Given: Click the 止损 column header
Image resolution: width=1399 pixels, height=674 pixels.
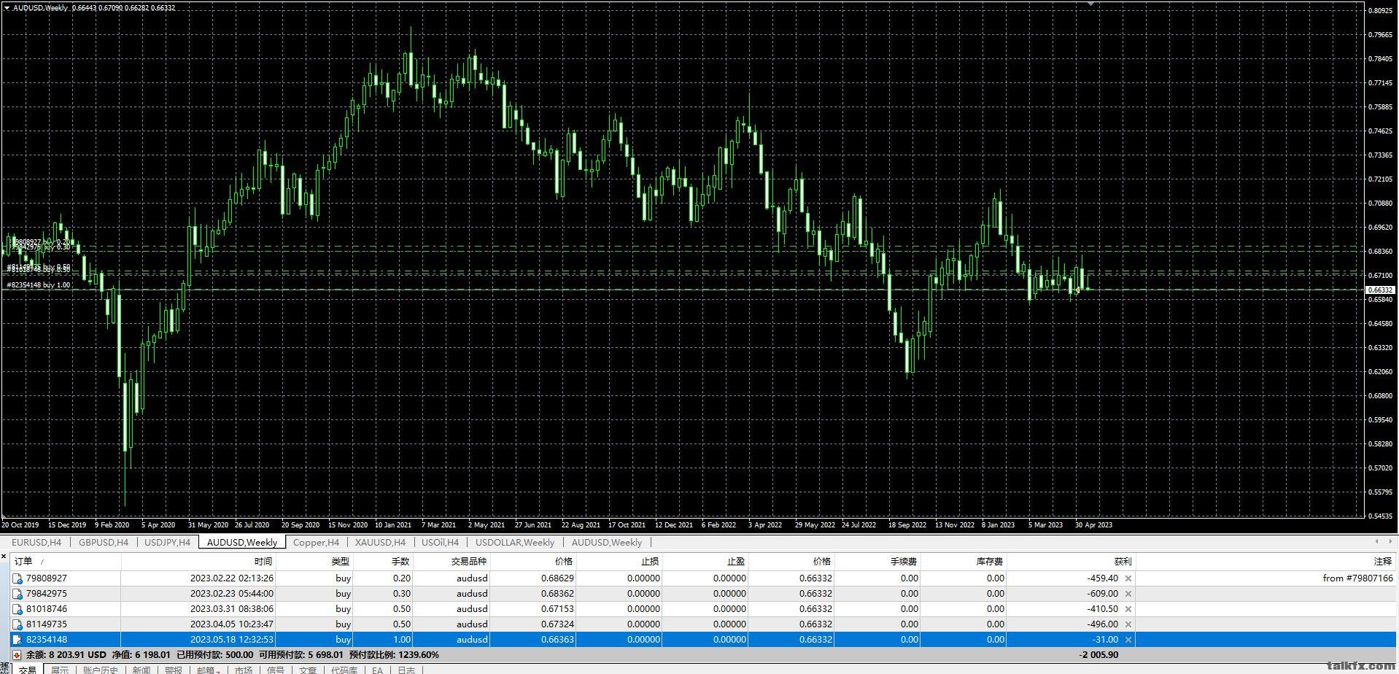Looking at the screenshot, I should [x=619, y=562].
